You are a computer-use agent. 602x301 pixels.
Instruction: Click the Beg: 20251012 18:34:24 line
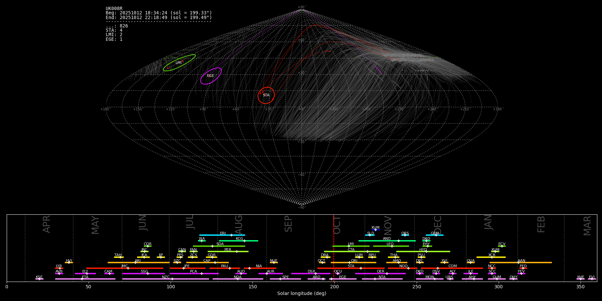click(x=159, y=13)
